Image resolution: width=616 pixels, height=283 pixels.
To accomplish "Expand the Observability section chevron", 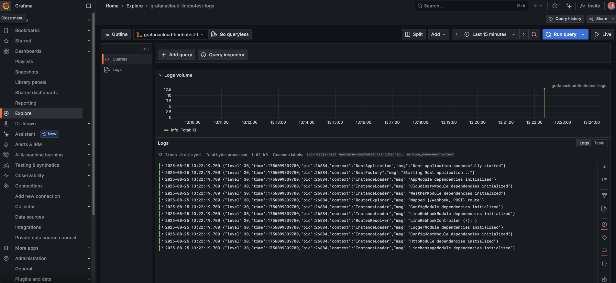I will coord(89,175).
